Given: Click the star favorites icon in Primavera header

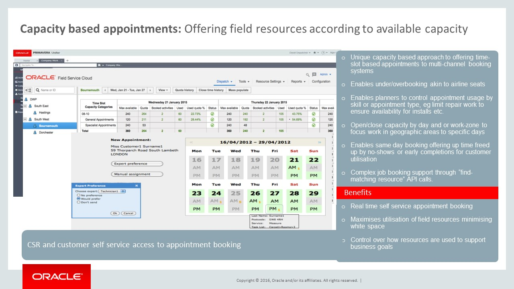Looking at the screenshot, I should [x=314, y=53].
